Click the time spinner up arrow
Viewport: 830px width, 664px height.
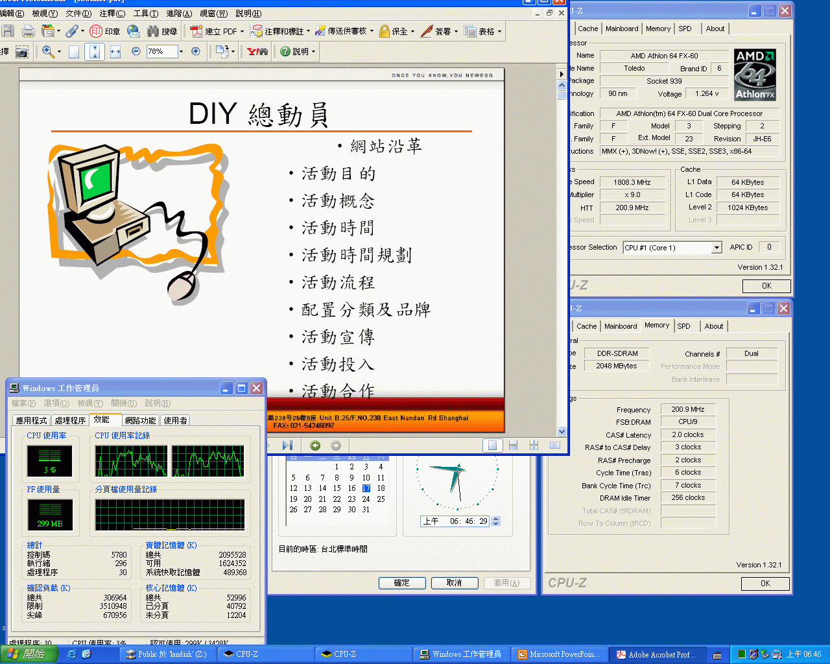click(x=496, y=519)
